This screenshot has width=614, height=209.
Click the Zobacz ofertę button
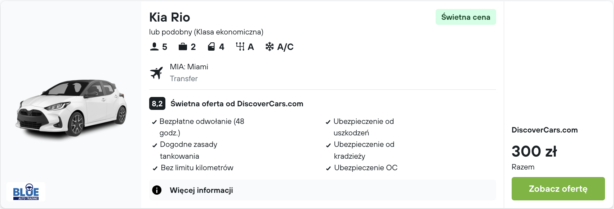558,189
